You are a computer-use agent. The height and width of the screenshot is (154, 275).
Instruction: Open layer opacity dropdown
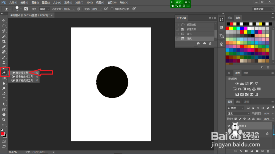click(x=273, y=114)
